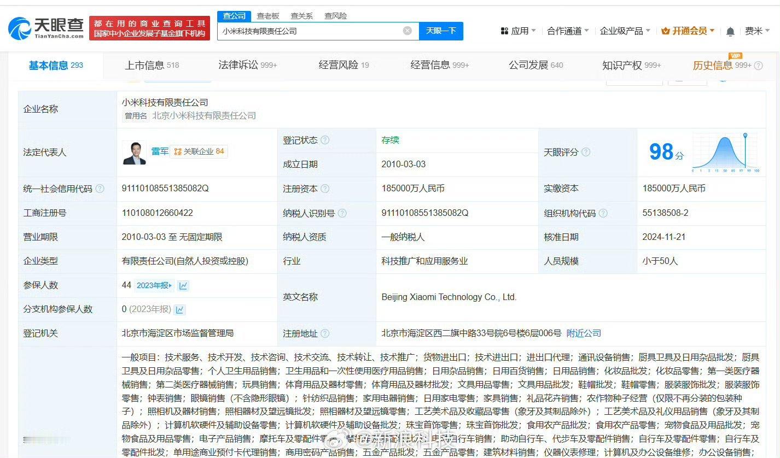Image resolution: width=780 pixels, height=458 pixels.
Task: Expand the 2023年报 year selector
Action: tap(155, 285)
